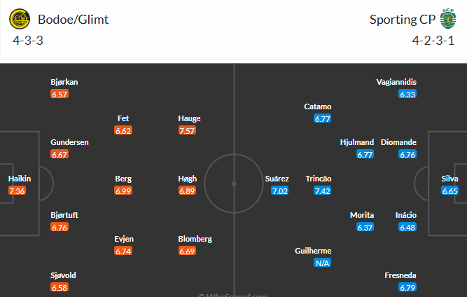Click player name Blomberg

pyautogui.click(x=195, y=239)
